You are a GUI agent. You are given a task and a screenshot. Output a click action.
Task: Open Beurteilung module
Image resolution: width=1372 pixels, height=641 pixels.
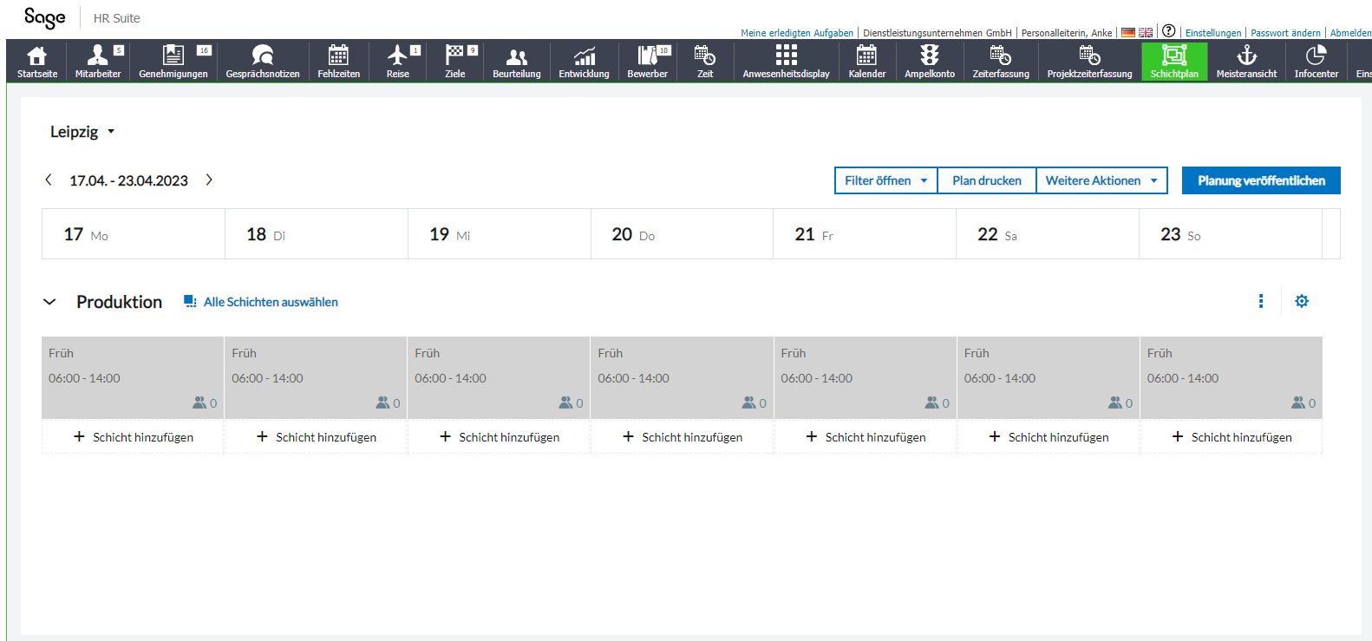[517, 61]
